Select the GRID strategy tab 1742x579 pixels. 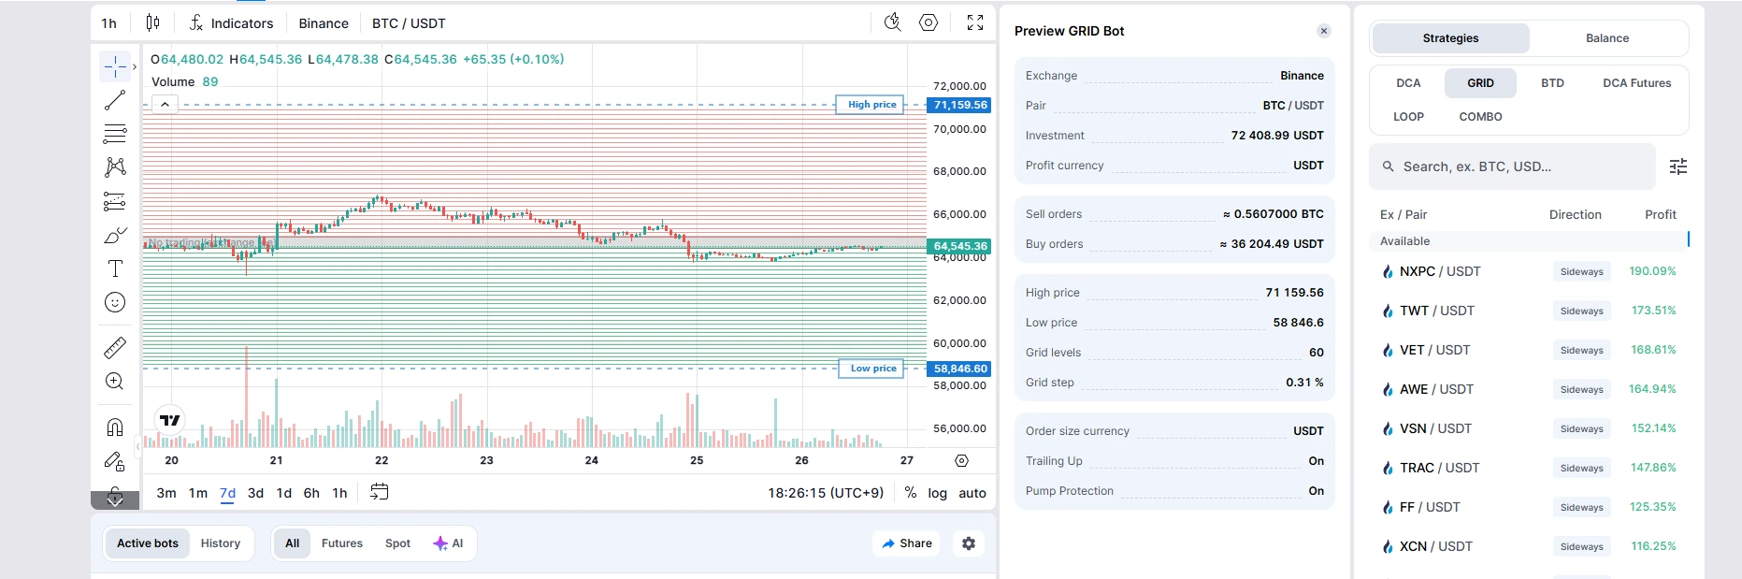(1481, 83)
